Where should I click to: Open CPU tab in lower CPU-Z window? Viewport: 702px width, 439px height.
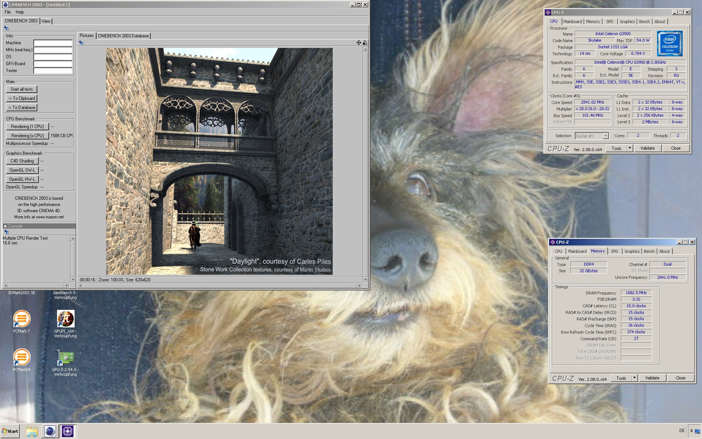(x=558, y=251)
